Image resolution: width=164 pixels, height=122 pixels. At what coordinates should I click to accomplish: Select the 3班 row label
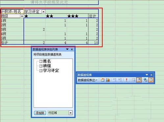[x=12, y=29]
